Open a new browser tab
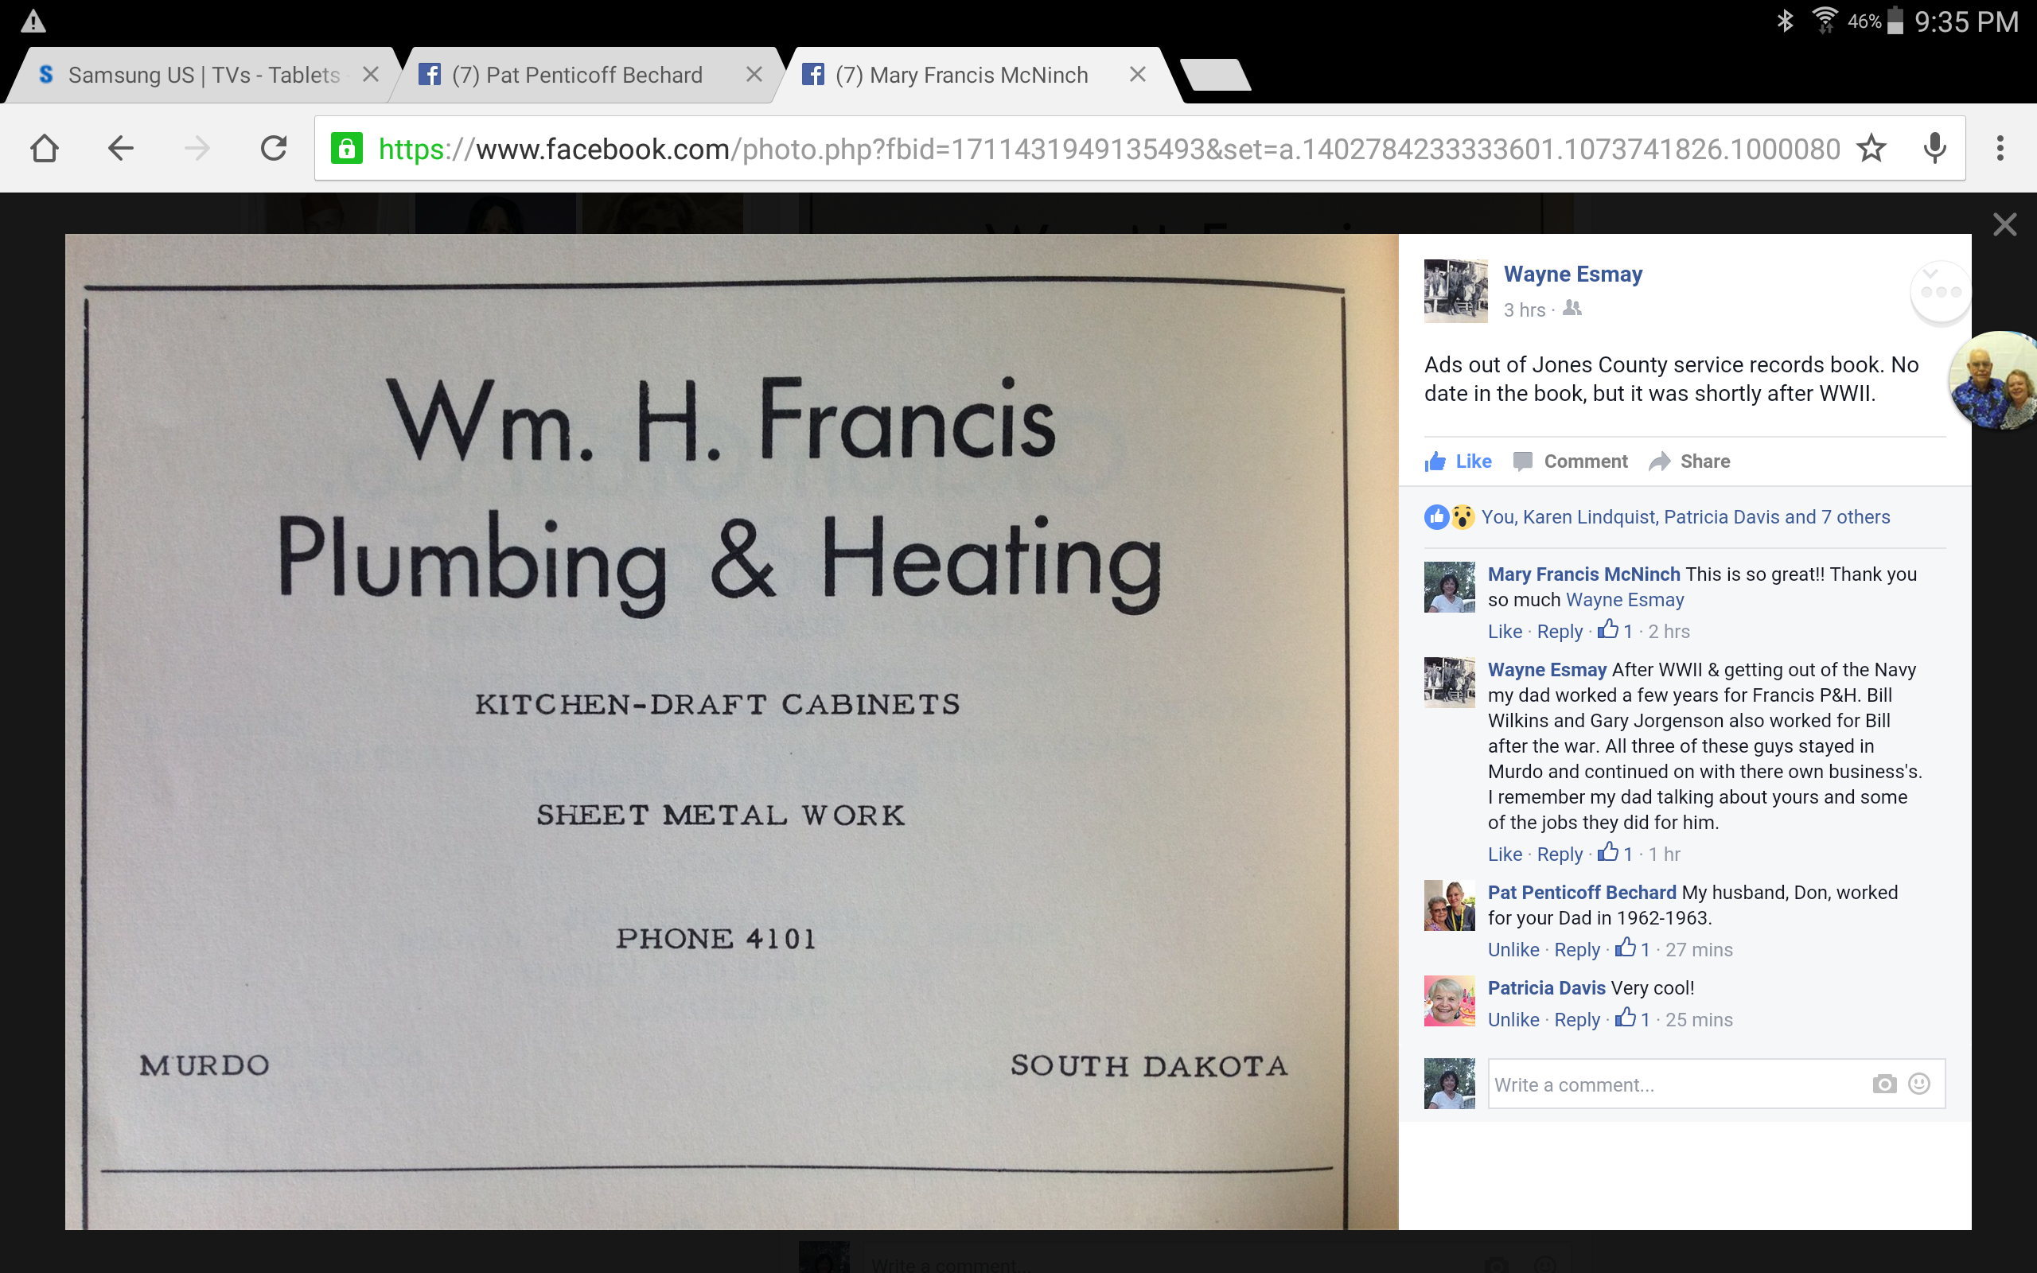Viewport: 2037px width, 1273px height. pyautogui.click(x=1214, y=76)
